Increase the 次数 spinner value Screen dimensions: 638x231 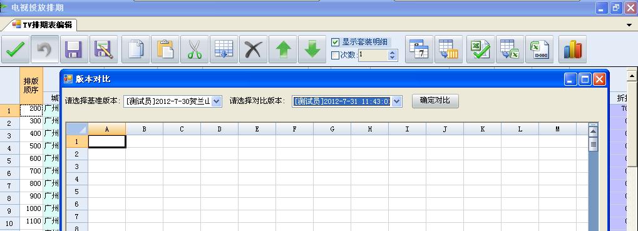pyautogui.click(x=392, y=53)
